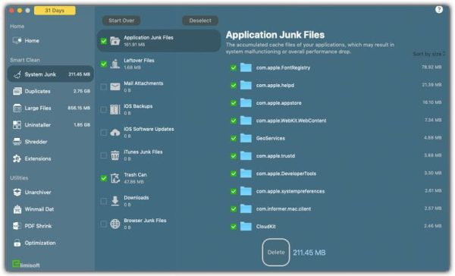Click the Unarchiver box icon
The image size is (455, 276).
(17, 192)
